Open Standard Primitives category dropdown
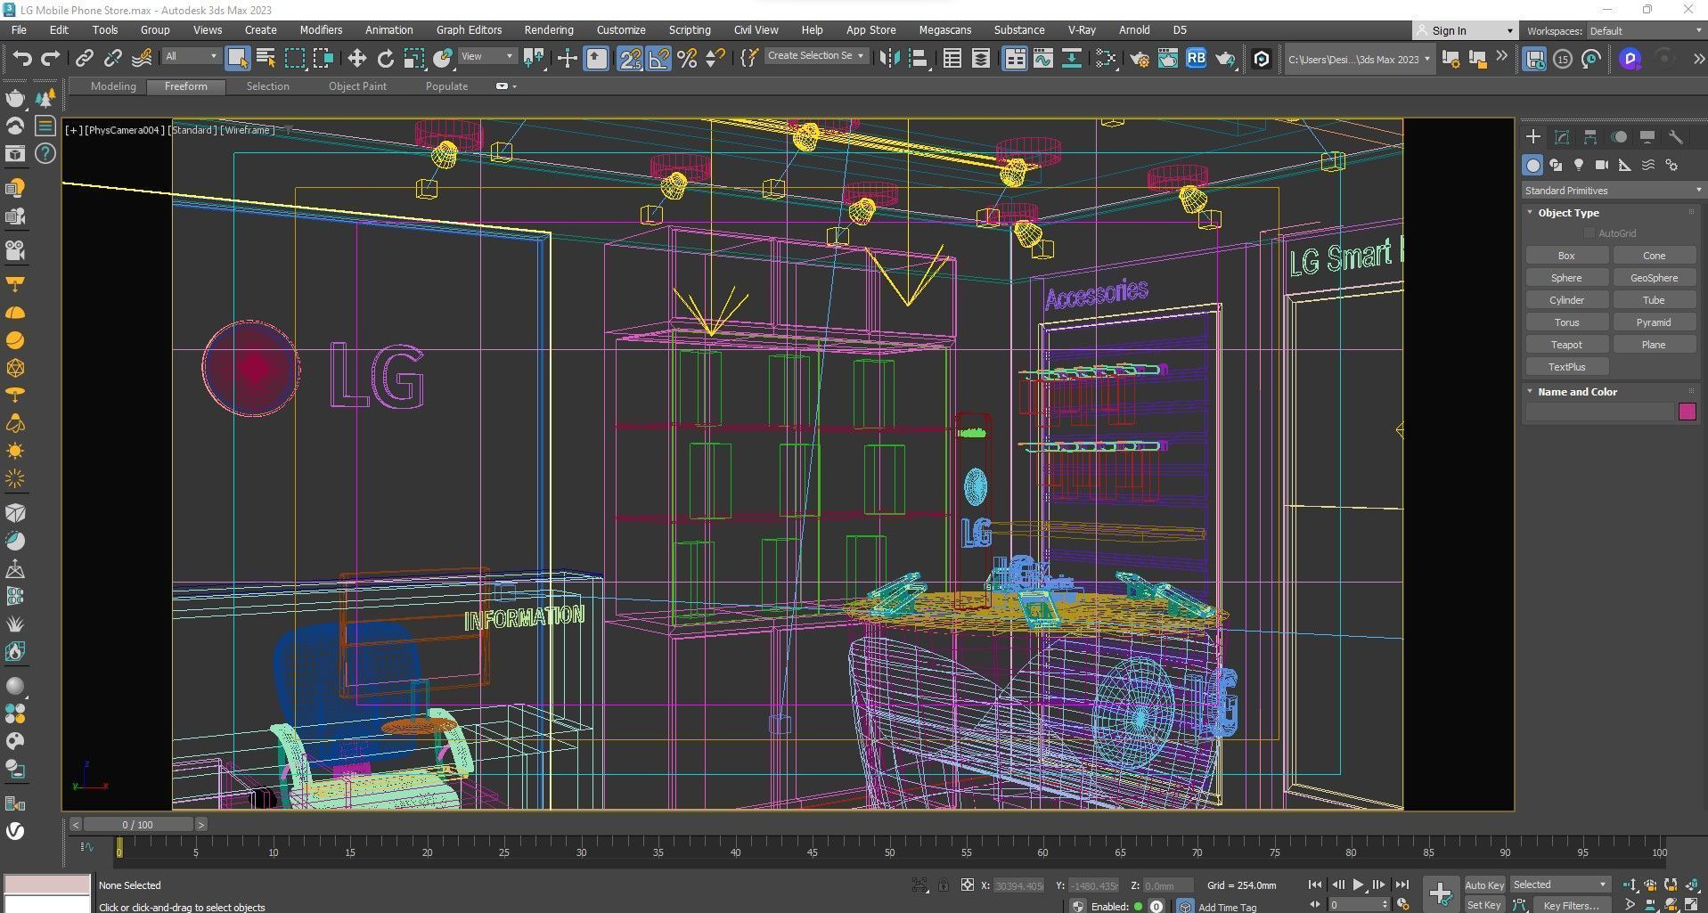The image size is (1708, 913). point(1613,191)
